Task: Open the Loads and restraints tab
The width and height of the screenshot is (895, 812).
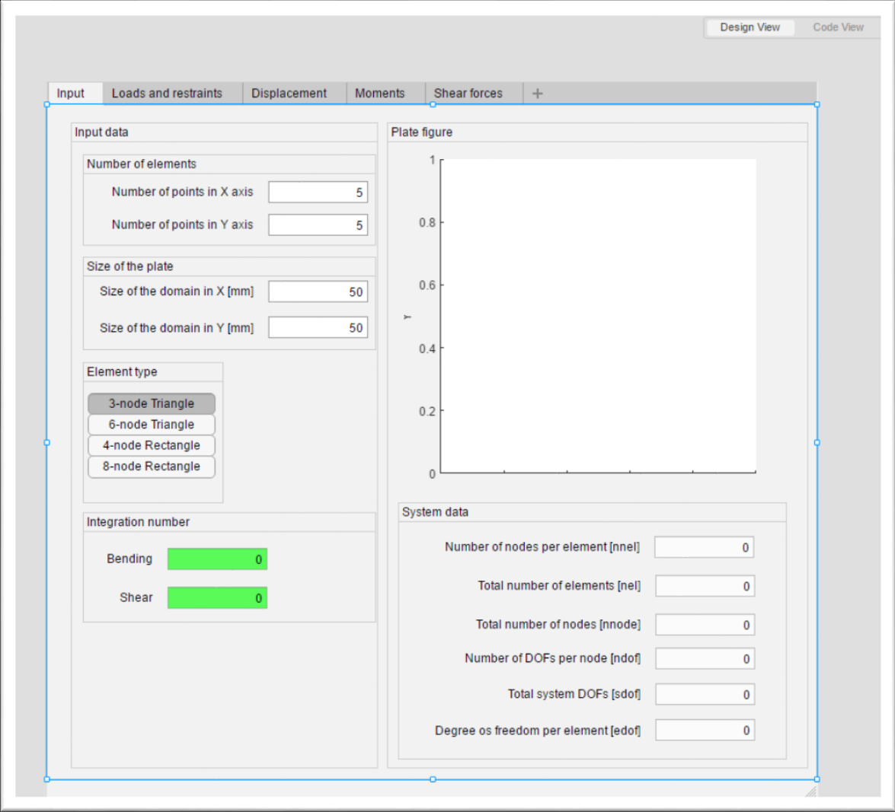Action: pos(167,93)
